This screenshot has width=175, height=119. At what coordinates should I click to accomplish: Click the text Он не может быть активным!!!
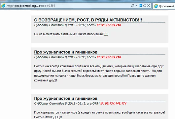click(x=55, y=34)
